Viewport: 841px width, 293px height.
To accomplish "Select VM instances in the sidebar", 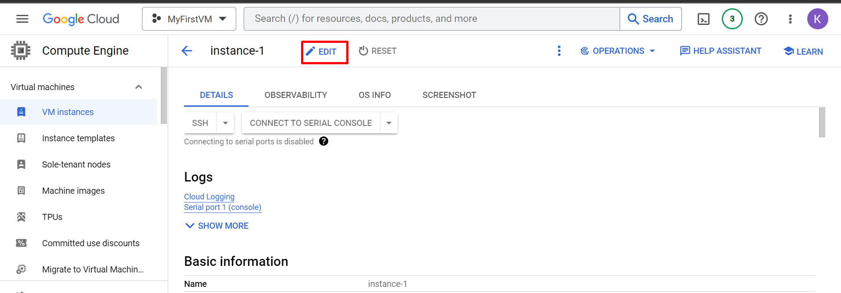I will [78, 112].
